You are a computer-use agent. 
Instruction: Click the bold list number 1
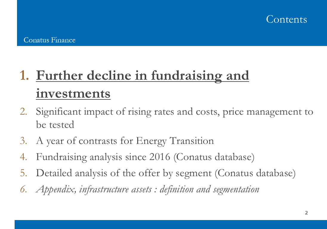(x=24, y=75)
